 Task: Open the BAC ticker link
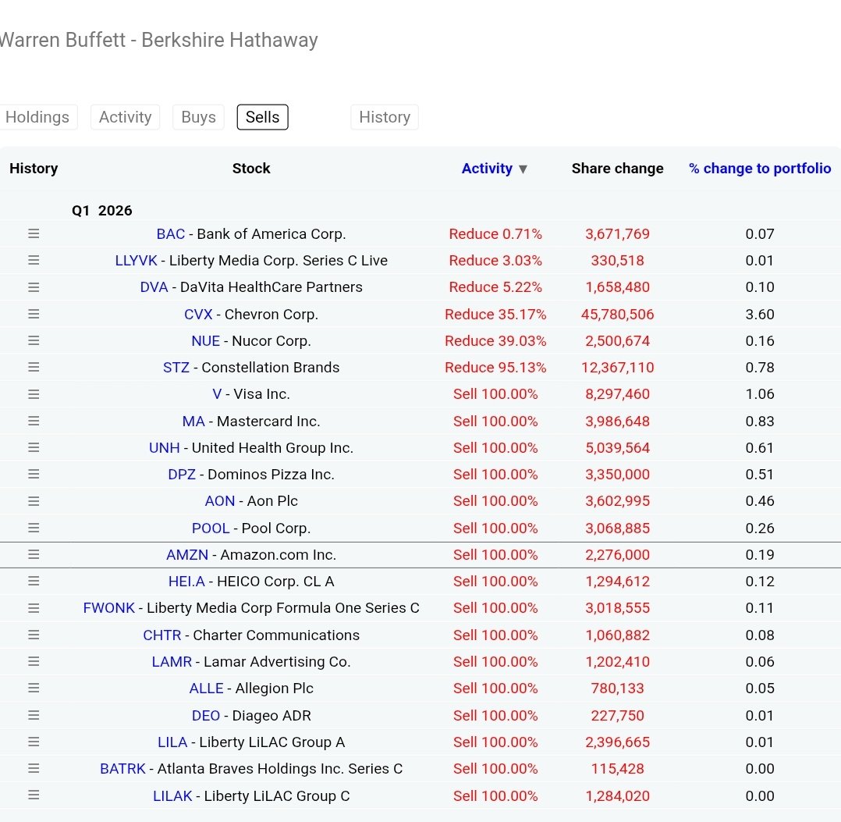tap(171, 234)
